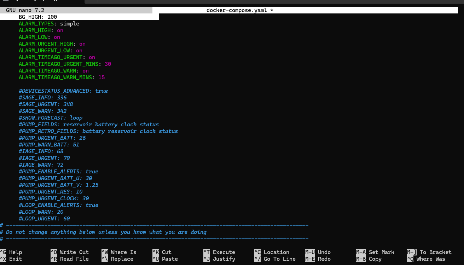Click the docker-compose.yaml filename in title bar
464x265 pixels.
237,10
